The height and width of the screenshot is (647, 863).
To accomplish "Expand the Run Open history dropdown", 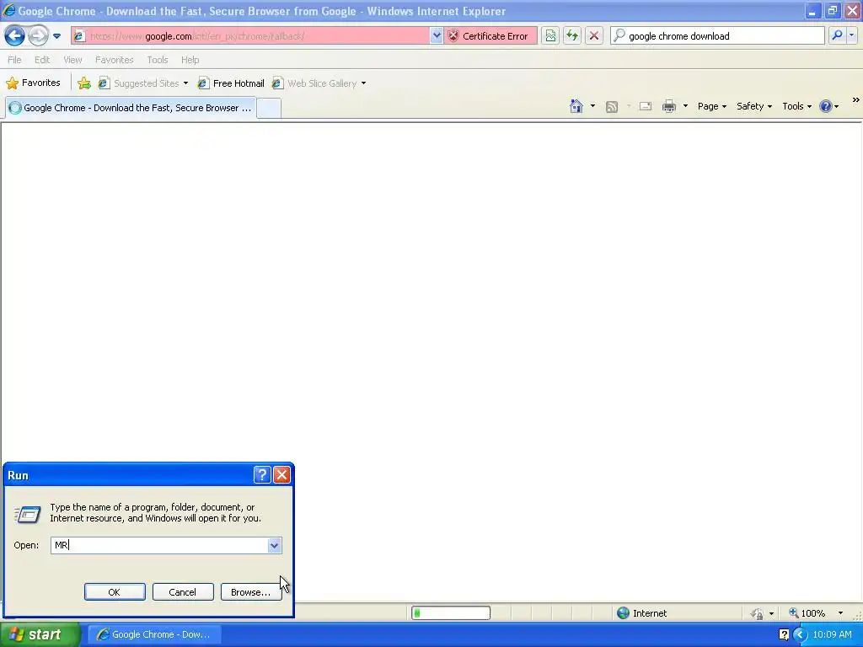I will point(274,545).
